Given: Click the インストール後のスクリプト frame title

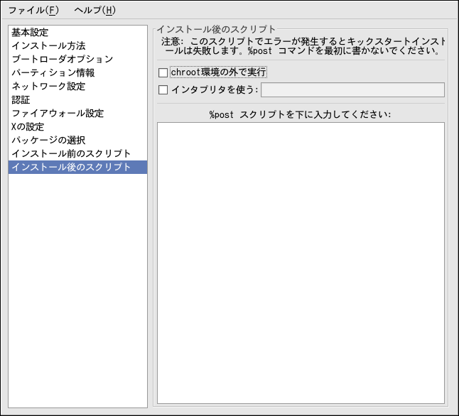Looking at the screenshot, I should coord(216,29).
